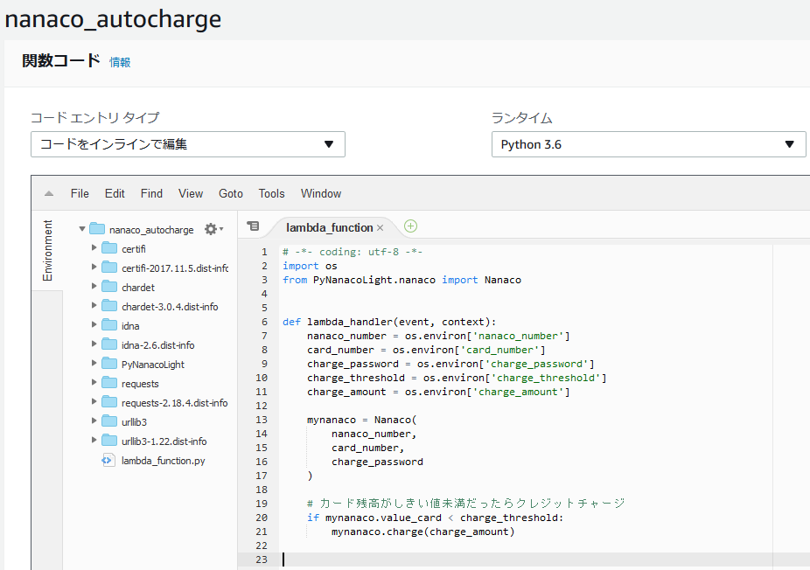
Task: Toggle the Environment side panel tab
Action: tap(48, 251)
